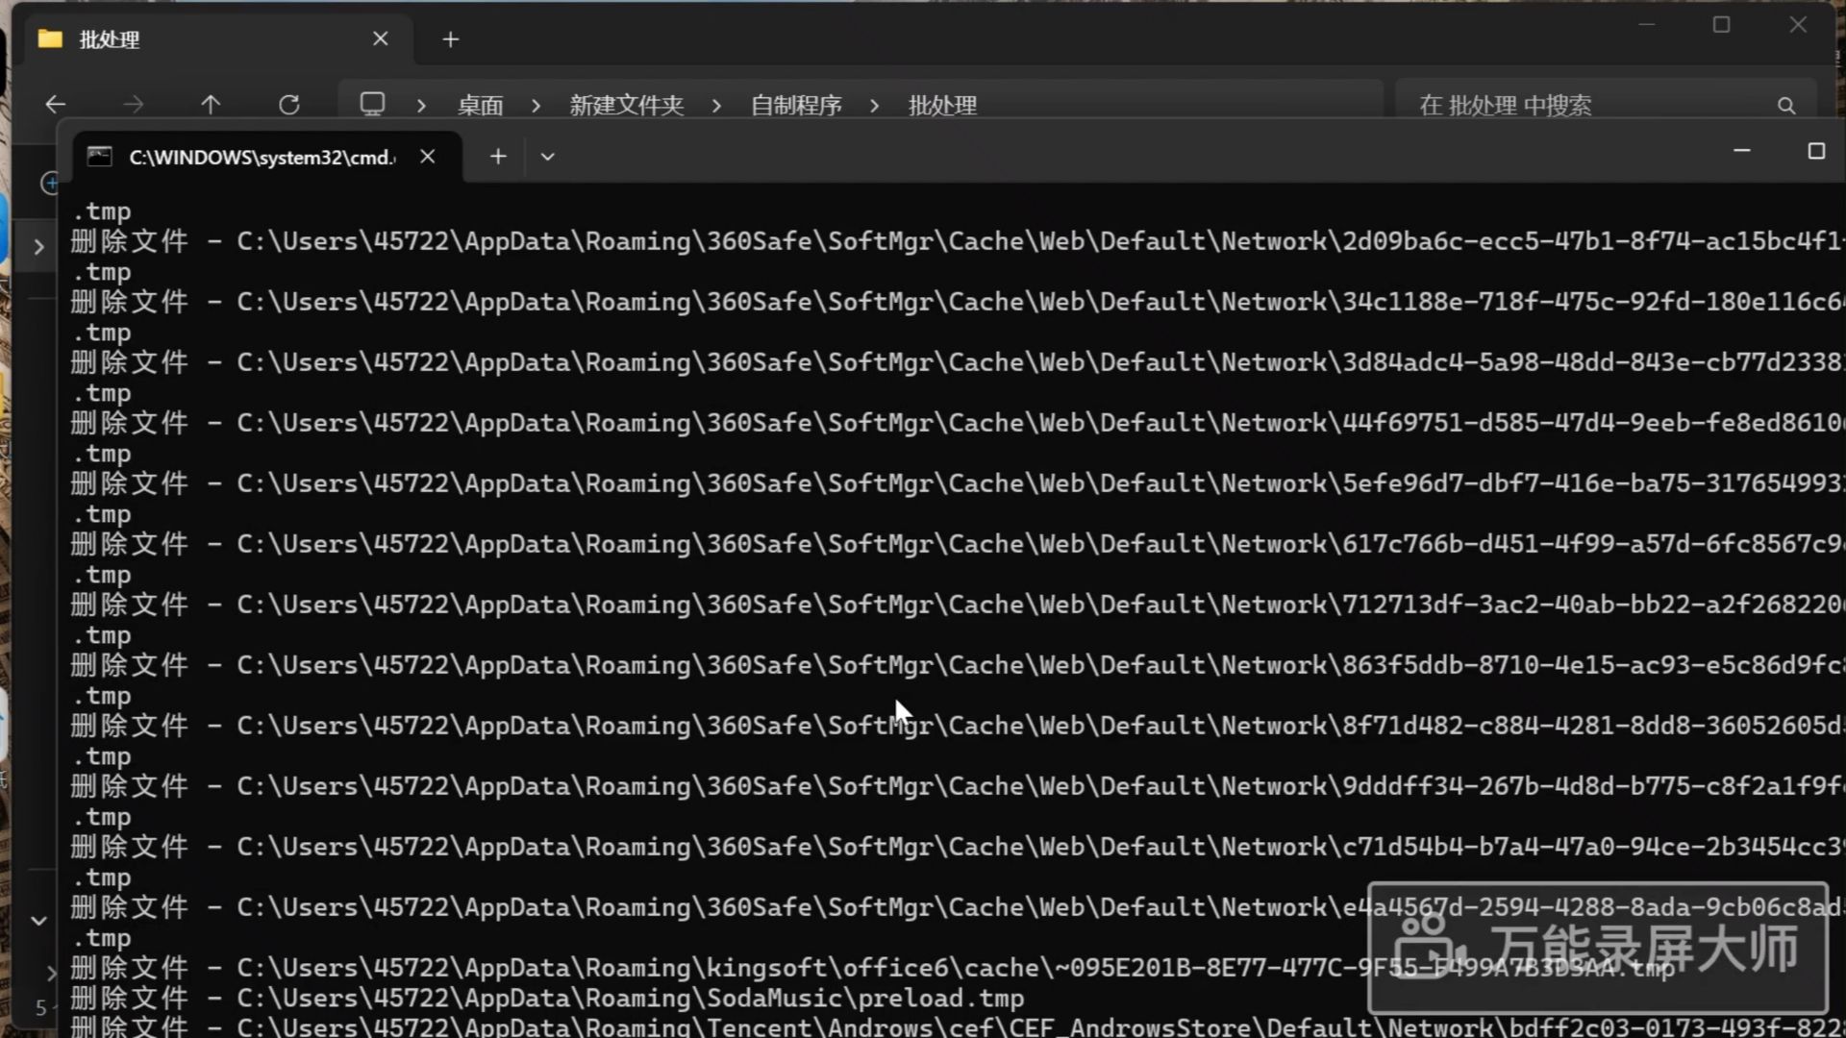
Task: Switch to the C:\WINDOWS\system32\cmd tab
Action: coord(268,157)
